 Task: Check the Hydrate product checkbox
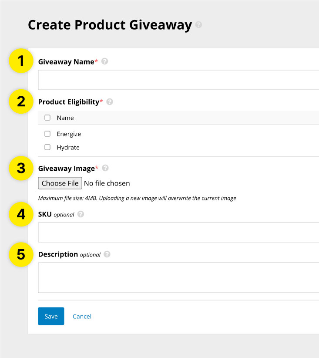[47, 147]
